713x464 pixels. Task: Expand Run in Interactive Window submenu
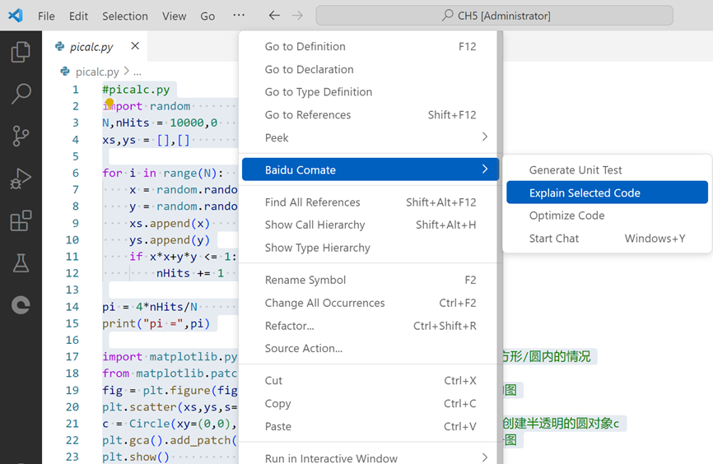pos(485,457)
